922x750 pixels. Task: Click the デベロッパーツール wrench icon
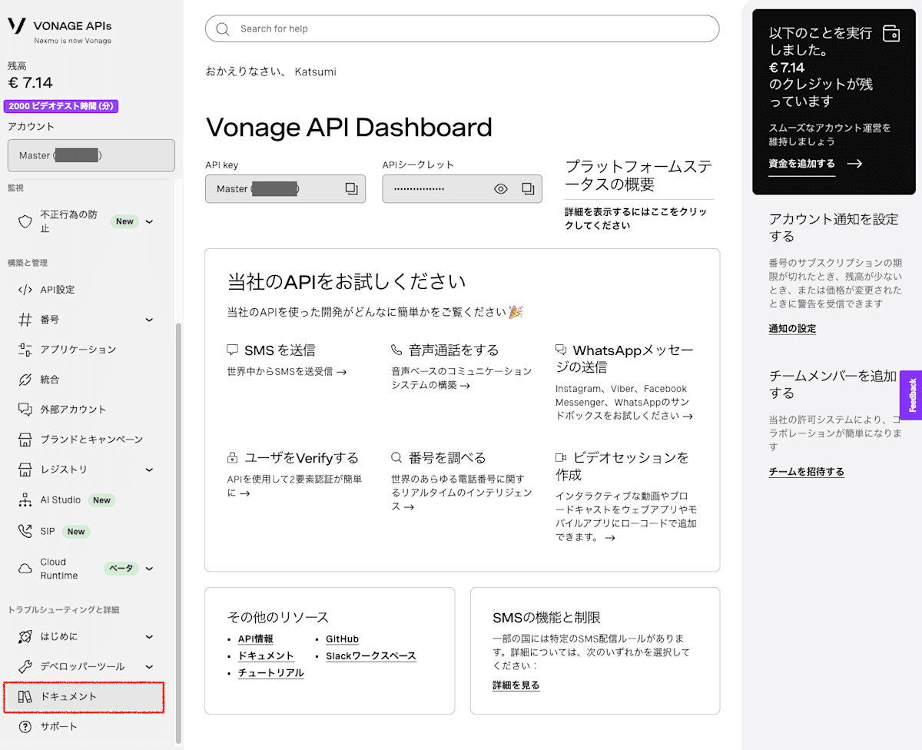pyautogui.click(x=25, y=666)
